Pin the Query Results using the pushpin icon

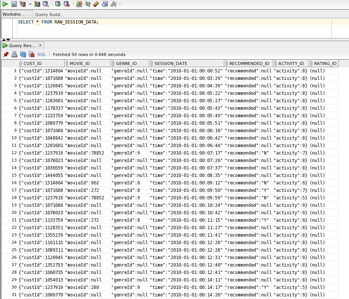6,54
